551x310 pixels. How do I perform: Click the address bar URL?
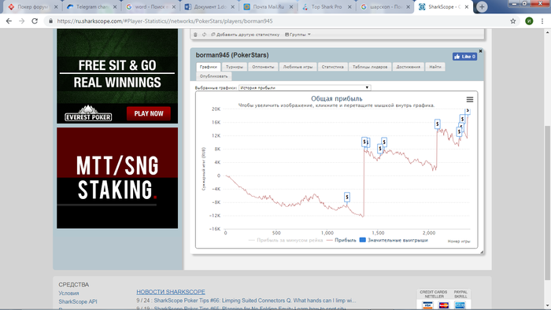[165, 21]
